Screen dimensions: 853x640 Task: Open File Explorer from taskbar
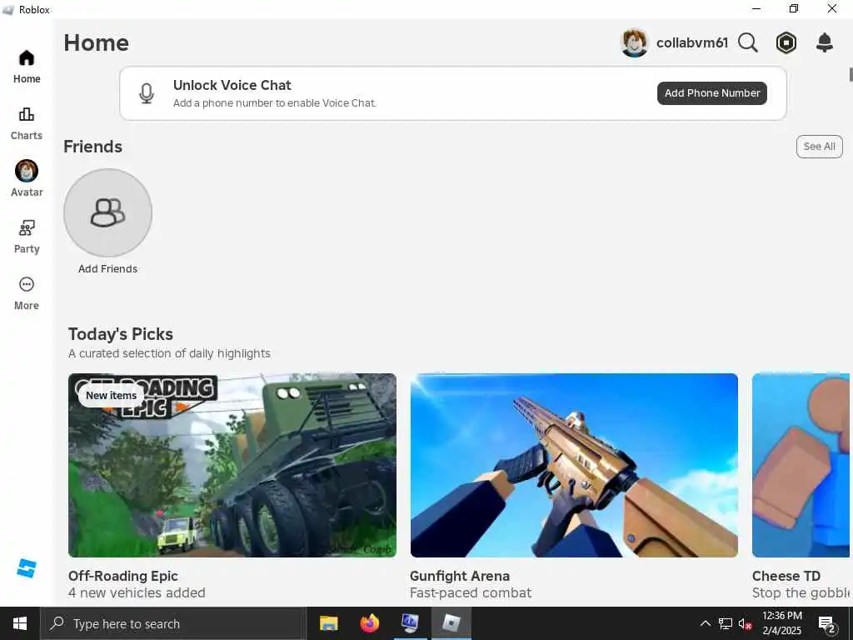(328, 623)
